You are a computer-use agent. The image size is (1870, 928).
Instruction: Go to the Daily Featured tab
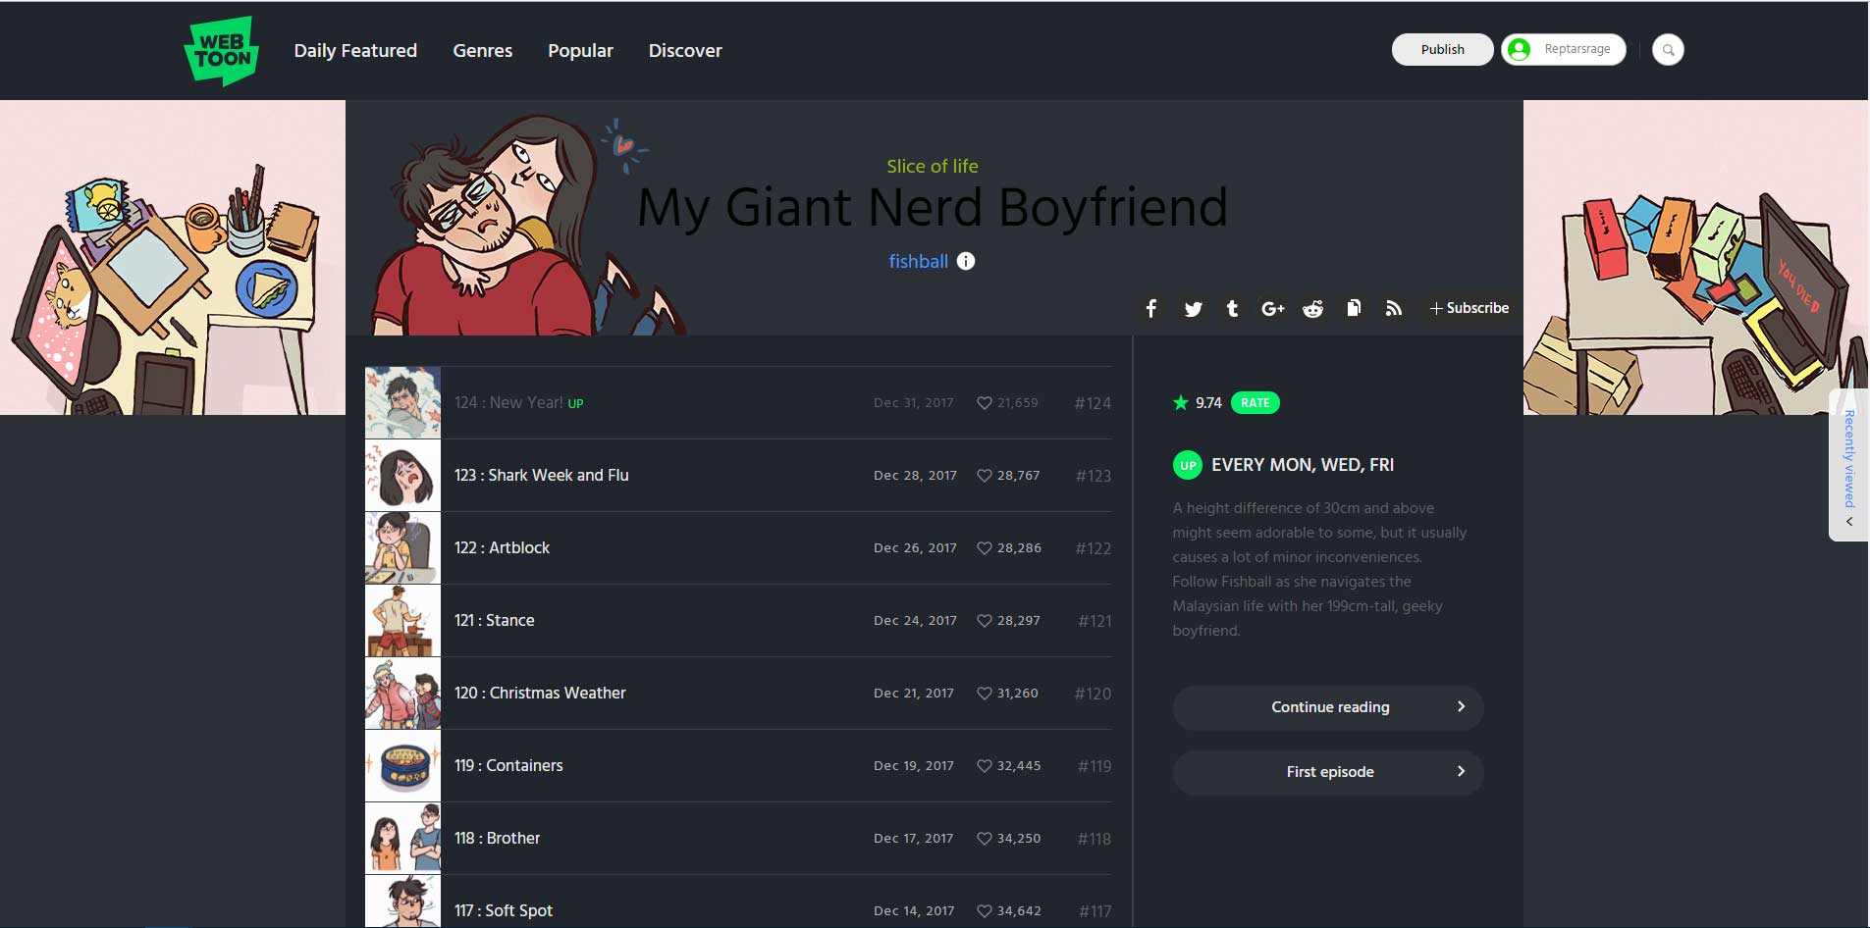(355, 51)
